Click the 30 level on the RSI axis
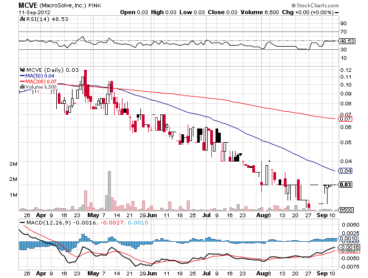The image size is (368, 278). (x=344, y=49)
